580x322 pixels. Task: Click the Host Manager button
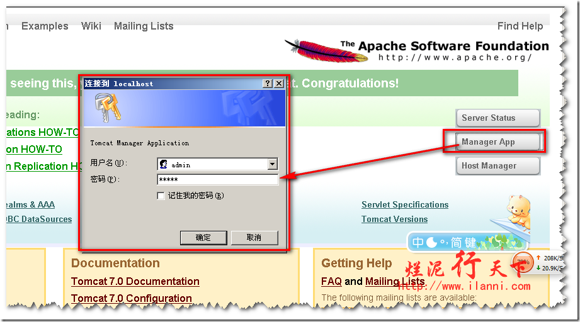[x=498, y=166]
